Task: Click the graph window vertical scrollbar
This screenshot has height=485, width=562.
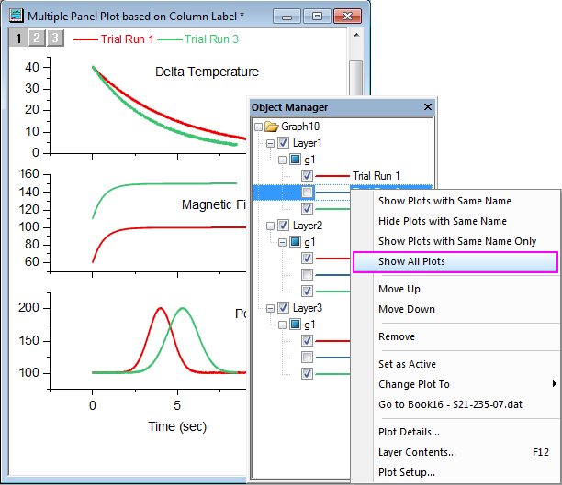Action: [356, 83]
